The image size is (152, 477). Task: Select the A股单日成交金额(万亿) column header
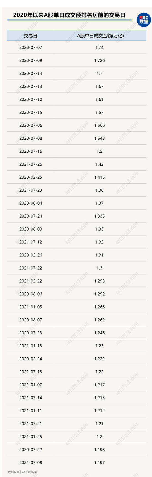[x=100, y=36]
